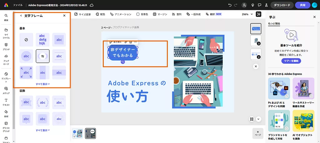
Task: Open grid view of pages
Action: point(252,119)
